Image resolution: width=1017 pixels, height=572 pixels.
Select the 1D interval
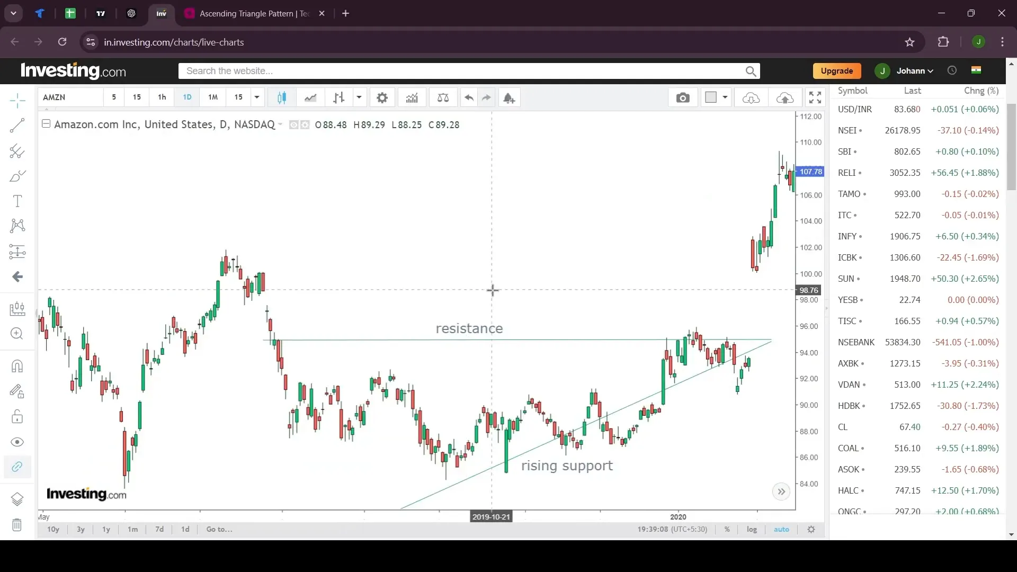187,97
